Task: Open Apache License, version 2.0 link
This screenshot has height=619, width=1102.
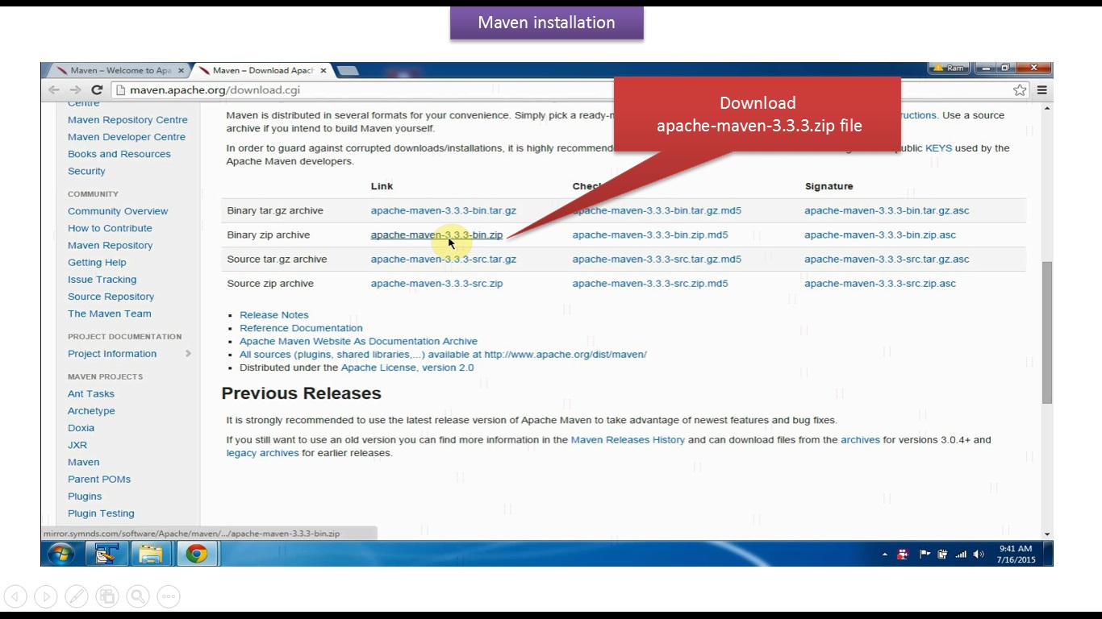Action: click(407, 368)
